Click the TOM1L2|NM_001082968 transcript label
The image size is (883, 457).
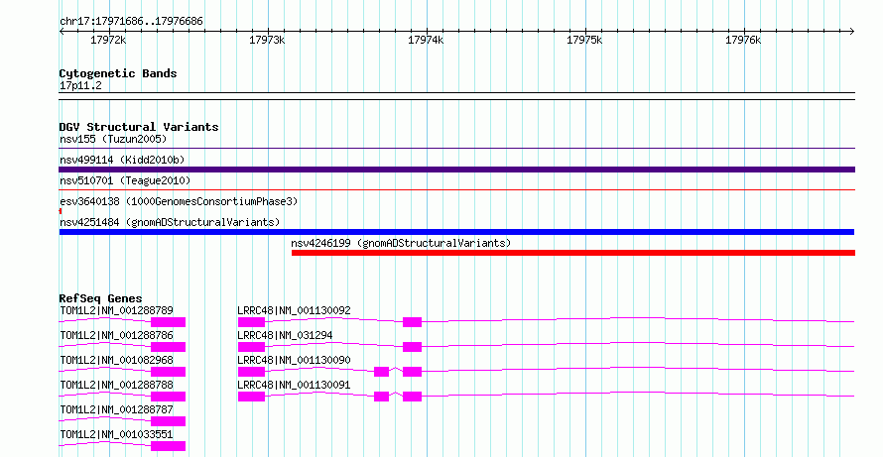[x=116, y=360]
